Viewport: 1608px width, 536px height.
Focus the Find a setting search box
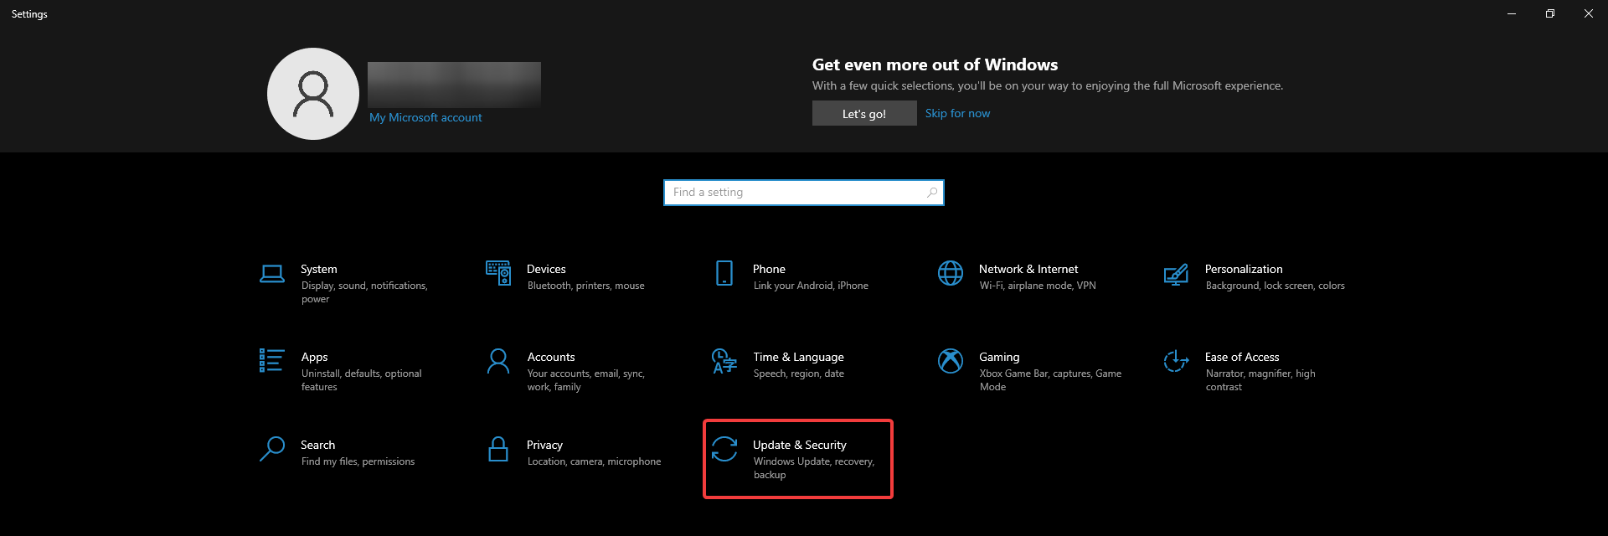pos(796,193)
